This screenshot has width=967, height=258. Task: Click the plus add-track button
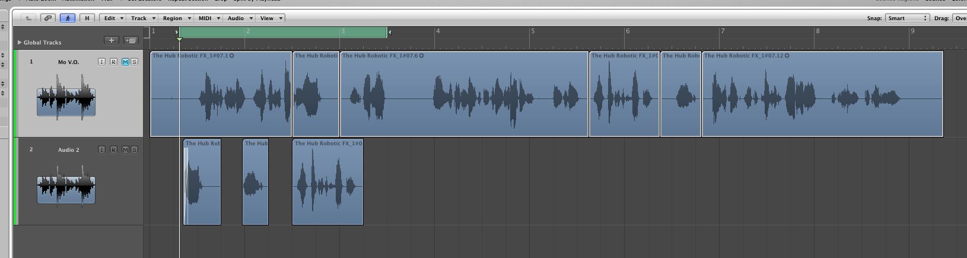111,40
